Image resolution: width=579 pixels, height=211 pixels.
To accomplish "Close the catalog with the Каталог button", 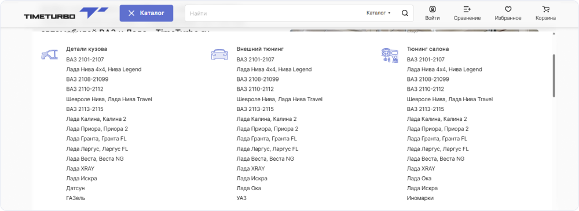I will 146,13.
